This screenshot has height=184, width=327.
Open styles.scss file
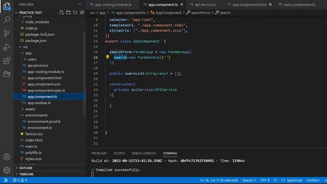click(33, 159)
